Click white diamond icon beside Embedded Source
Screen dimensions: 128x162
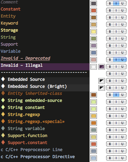[x=3, y=79]
